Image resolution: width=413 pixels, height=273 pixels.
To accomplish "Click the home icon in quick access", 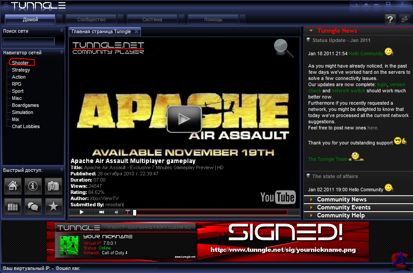I will click(13, 186).
